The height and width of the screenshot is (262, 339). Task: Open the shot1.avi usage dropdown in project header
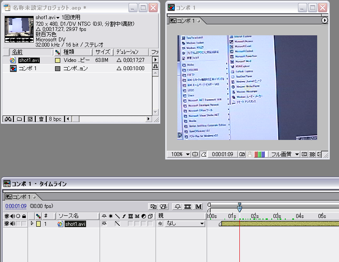pos(58,18)
